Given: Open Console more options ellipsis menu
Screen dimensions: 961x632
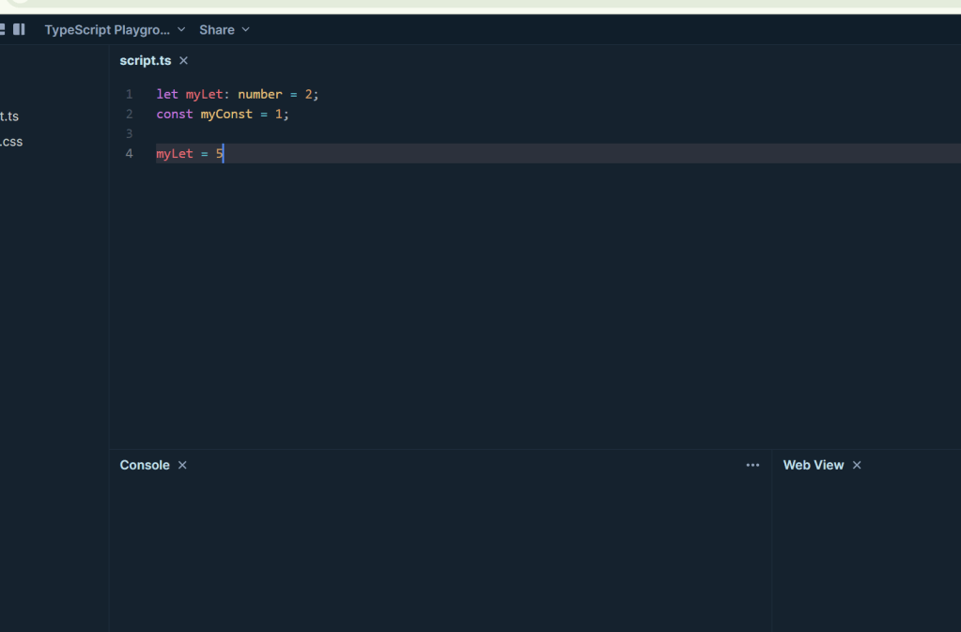Looking at the screenshot, I should 752,465.
